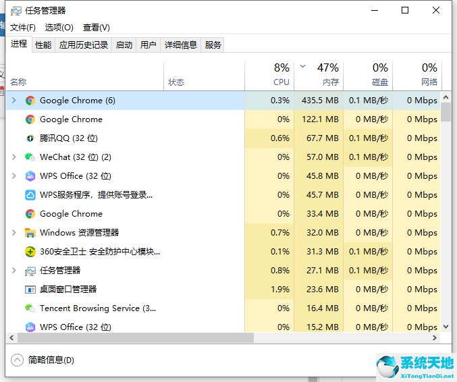
Task: Click the 任务管理器 process row icon
Action: [x=30, y=271]
